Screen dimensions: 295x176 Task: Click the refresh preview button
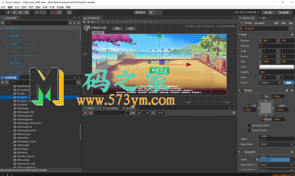[x=159, y=12]
